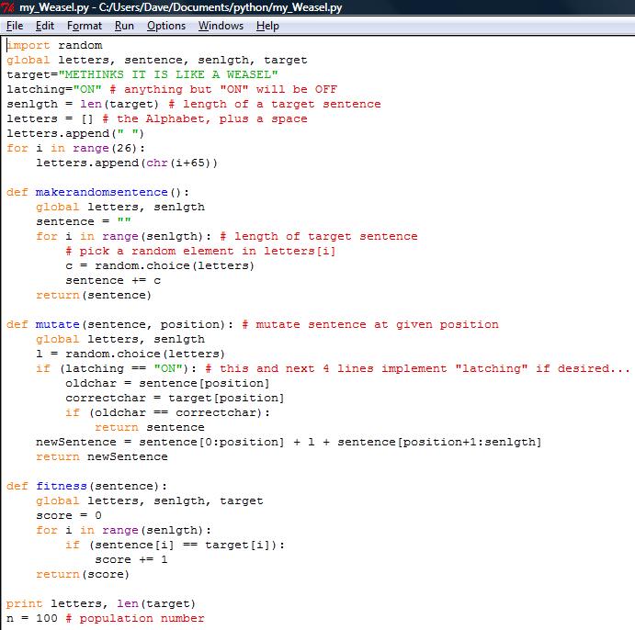This screenshot has height=630, width=635.
Task: Open the Run menu
Action: click(124, 26)
